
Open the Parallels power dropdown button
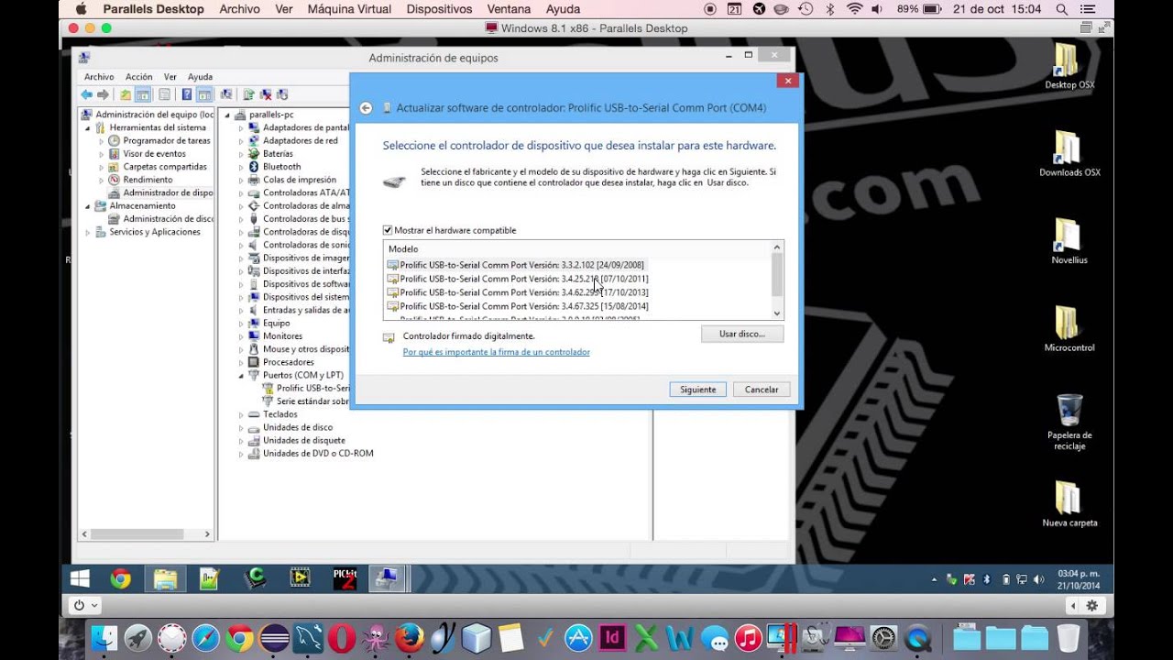pos(84,606)
